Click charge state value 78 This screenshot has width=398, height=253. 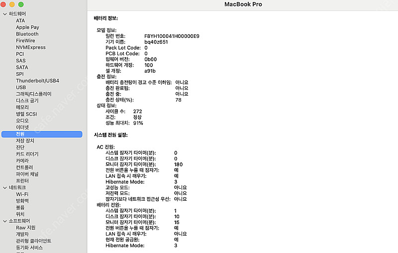click(x=178, y=100)
